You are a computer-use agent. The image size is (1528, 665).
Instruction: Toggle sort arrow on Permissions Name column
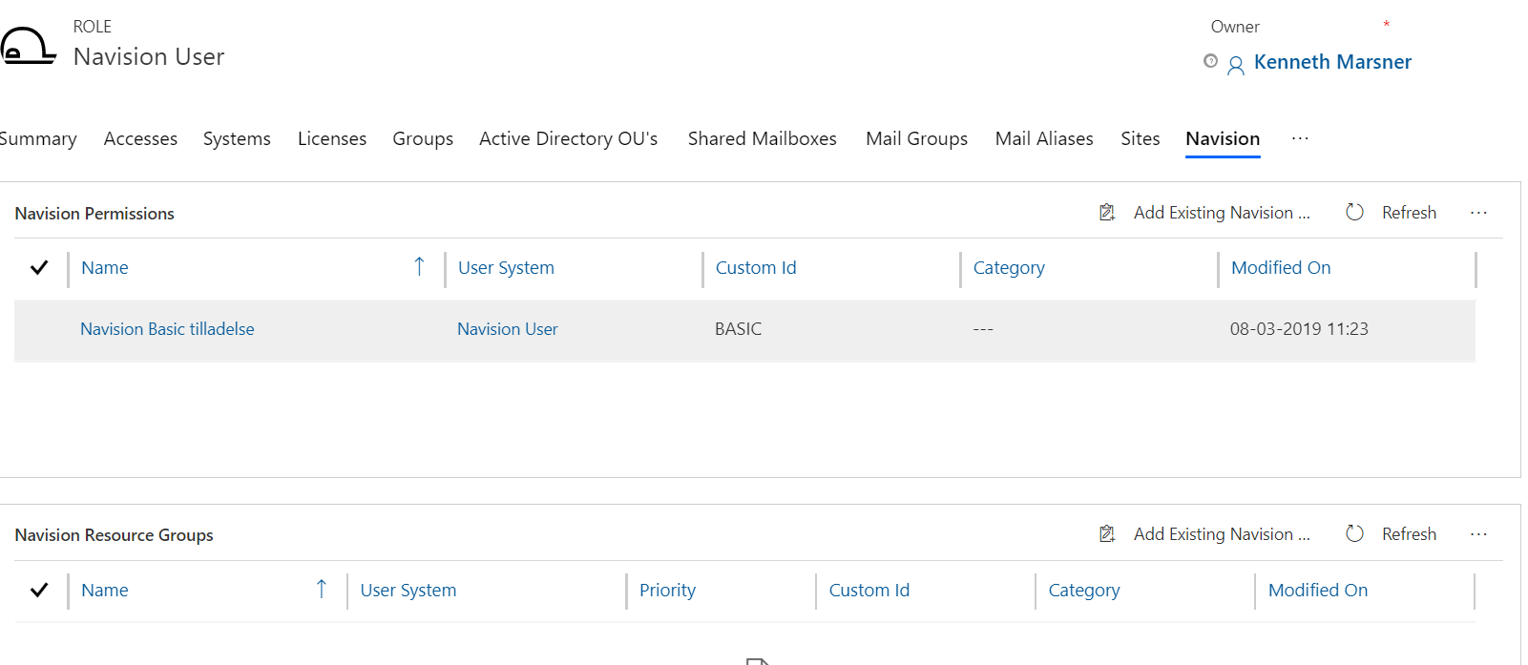click(419, 267)
